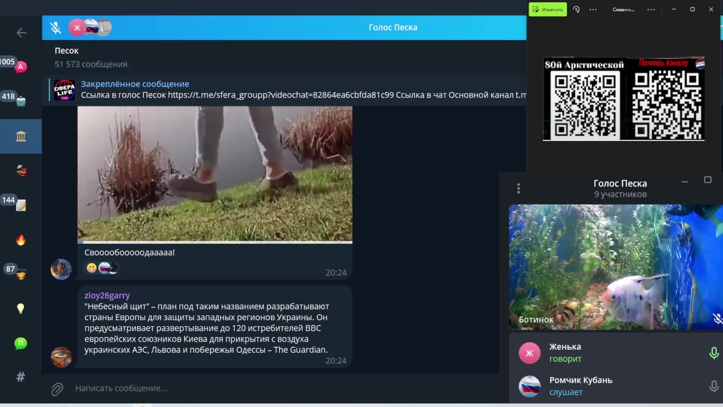This screenshot has height=407, width=723.
Task: Select the hashtag folder in sidebar
Action: click(21, 377)
